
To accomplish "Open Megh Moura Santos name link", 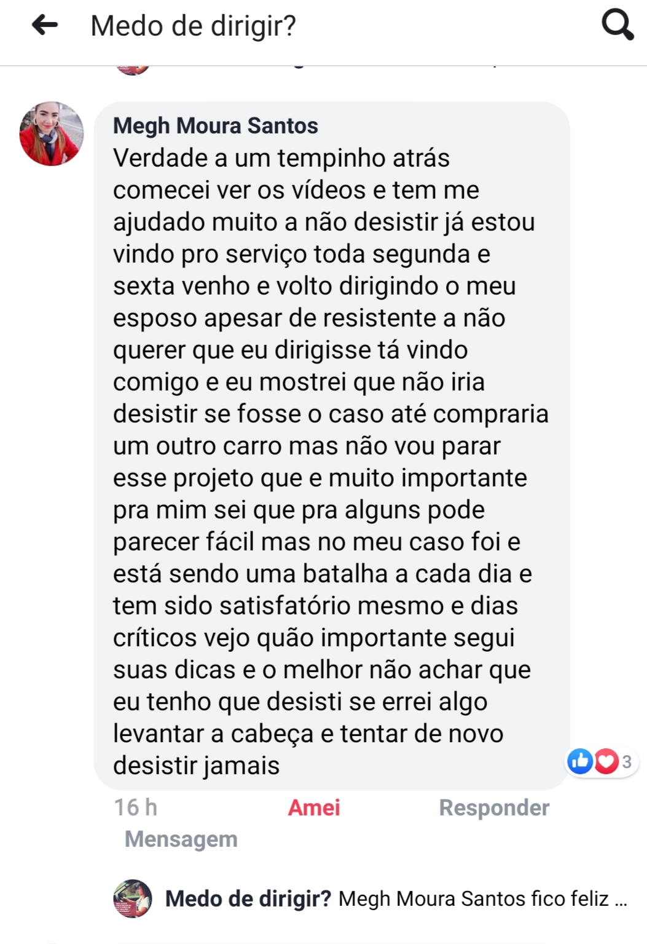I will tap(216, 125).
